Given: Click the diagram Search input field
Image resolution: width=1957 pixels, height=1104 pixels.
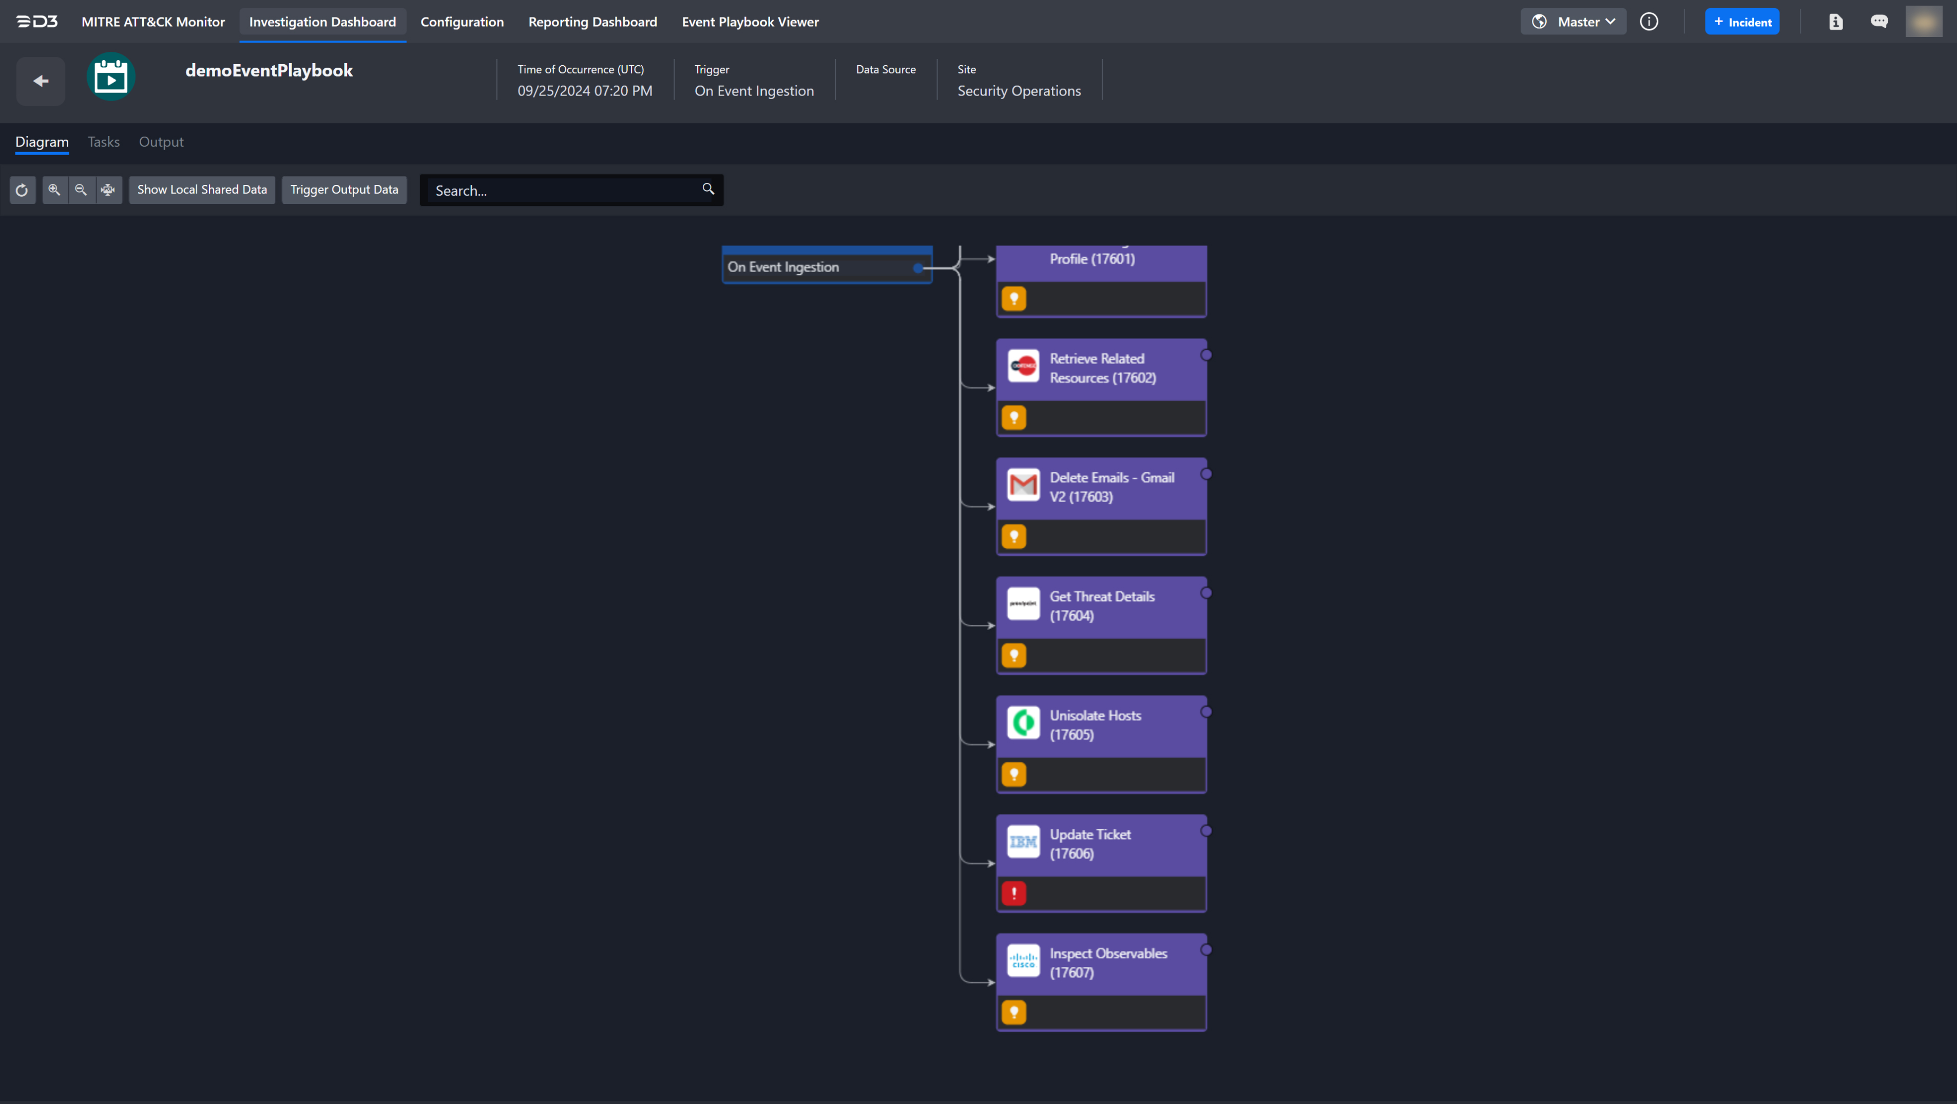Looking at the screenshot, I should [562, 191].
